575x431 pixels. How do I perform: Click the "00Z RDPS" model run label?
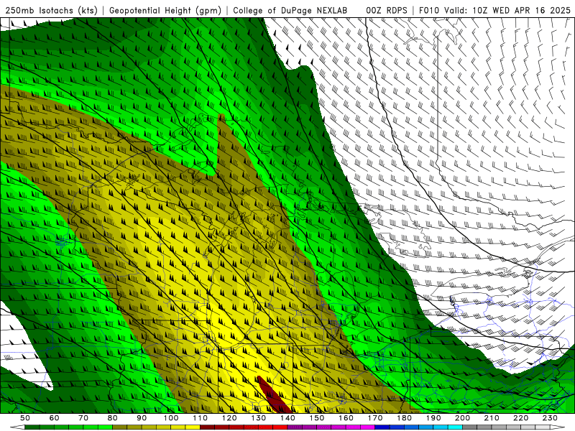387,10
